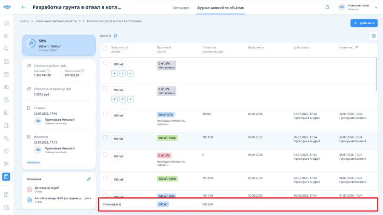Click the green 150 м³, 100% badge
383x215 pixels.
click(167, 179)
